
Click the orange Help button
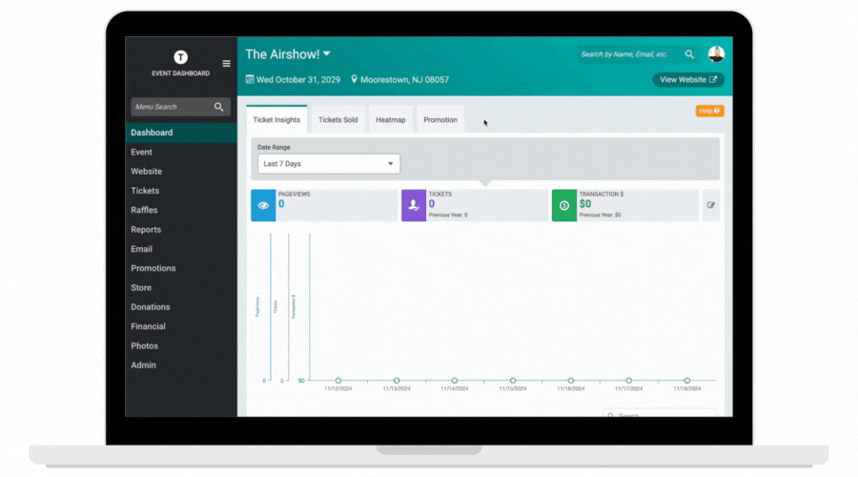(x=709, y=111)
